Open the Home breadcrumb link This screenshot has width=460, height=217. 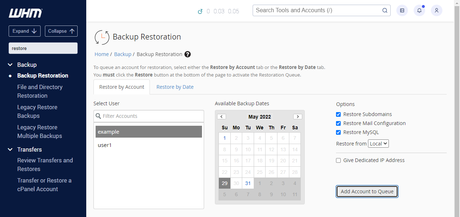click(x=102, y=54)
